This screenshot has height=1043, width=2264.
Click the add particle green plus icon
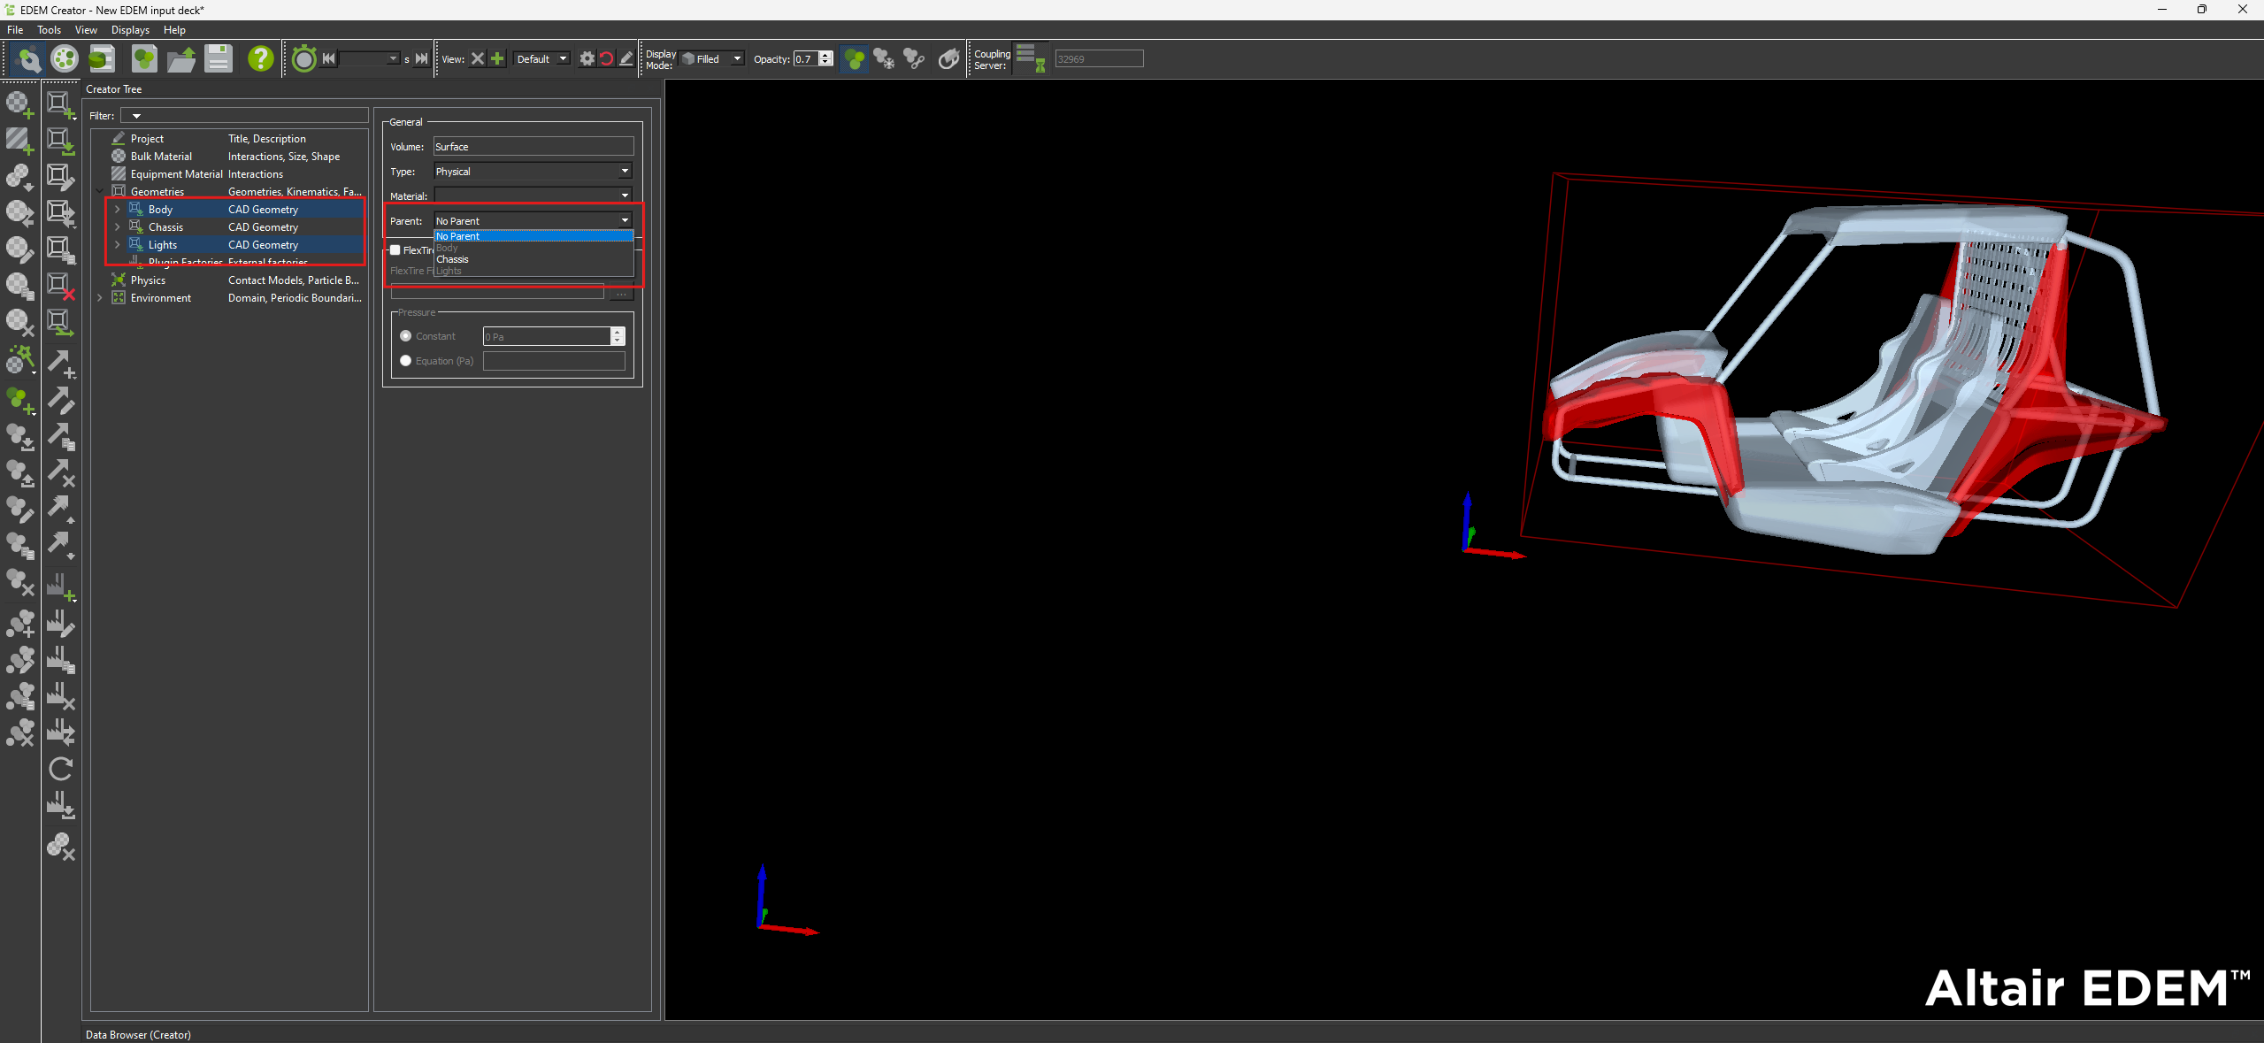click(x=20, y=401)
